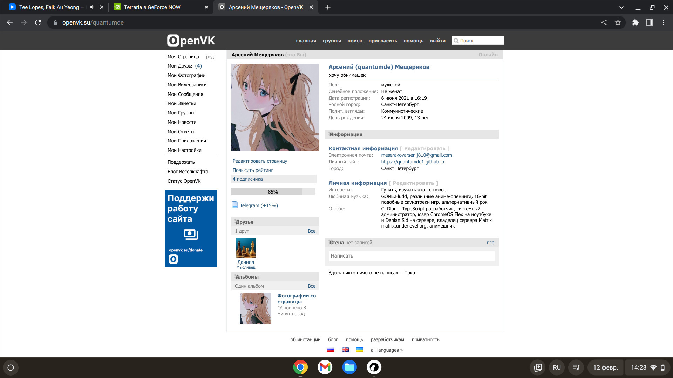Bookmark this page with star icon
This screenshot has width=673, height=378.
[618, 22]
